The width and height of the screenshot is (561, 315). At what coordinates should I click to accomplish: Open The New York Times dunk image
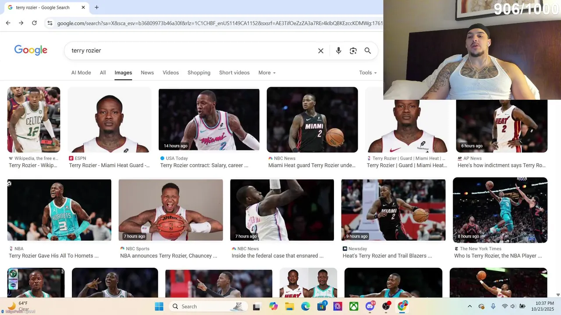500,210
